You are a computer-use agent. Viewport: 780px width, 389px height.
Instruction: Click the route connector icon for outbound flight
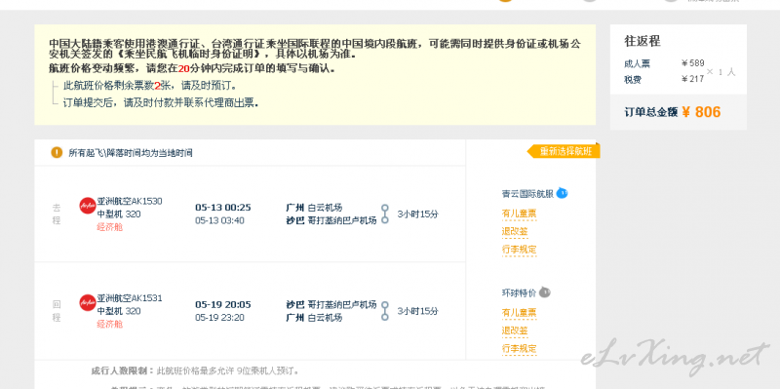click(x=384, y=214)
